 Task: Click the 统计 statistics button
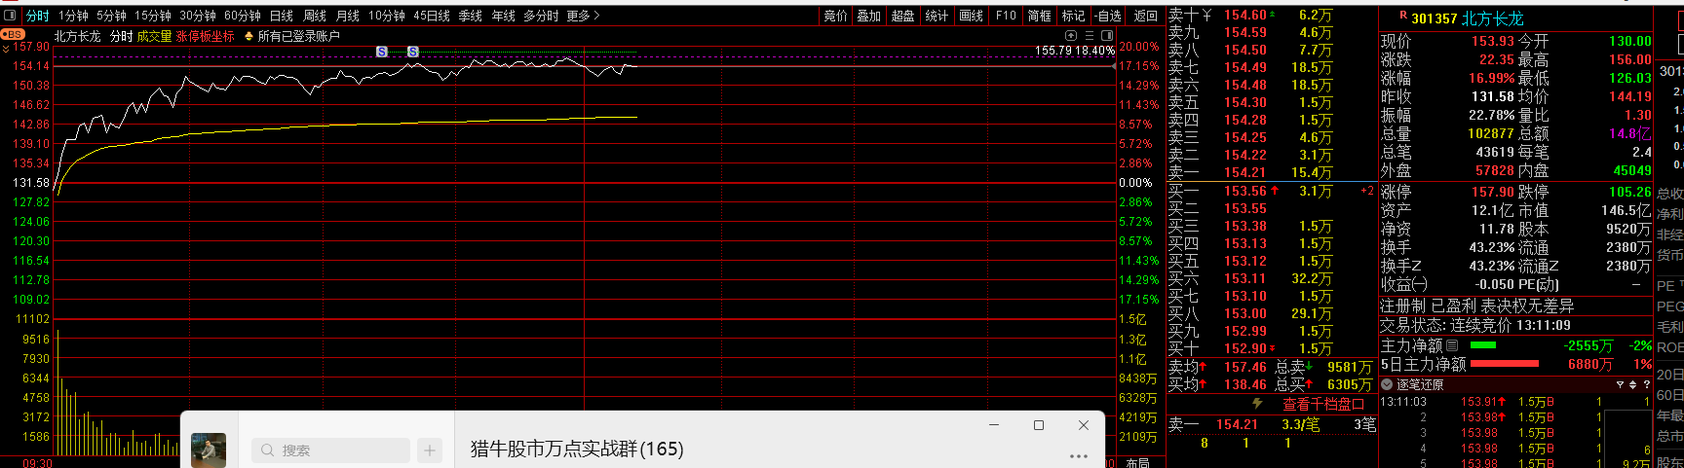click(937, 16)
